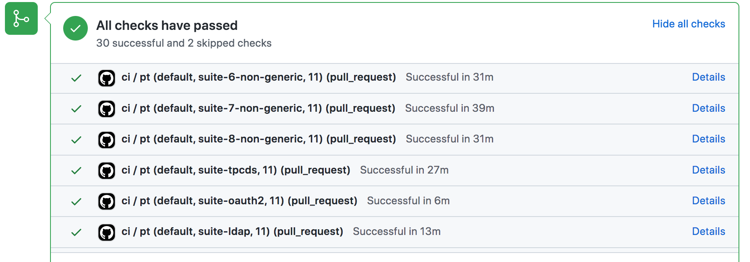This screenshot has height=262, width=750.
Task: View Details of suite-oauth2 check
Action: pyautogui.click(x=708, y=201)
